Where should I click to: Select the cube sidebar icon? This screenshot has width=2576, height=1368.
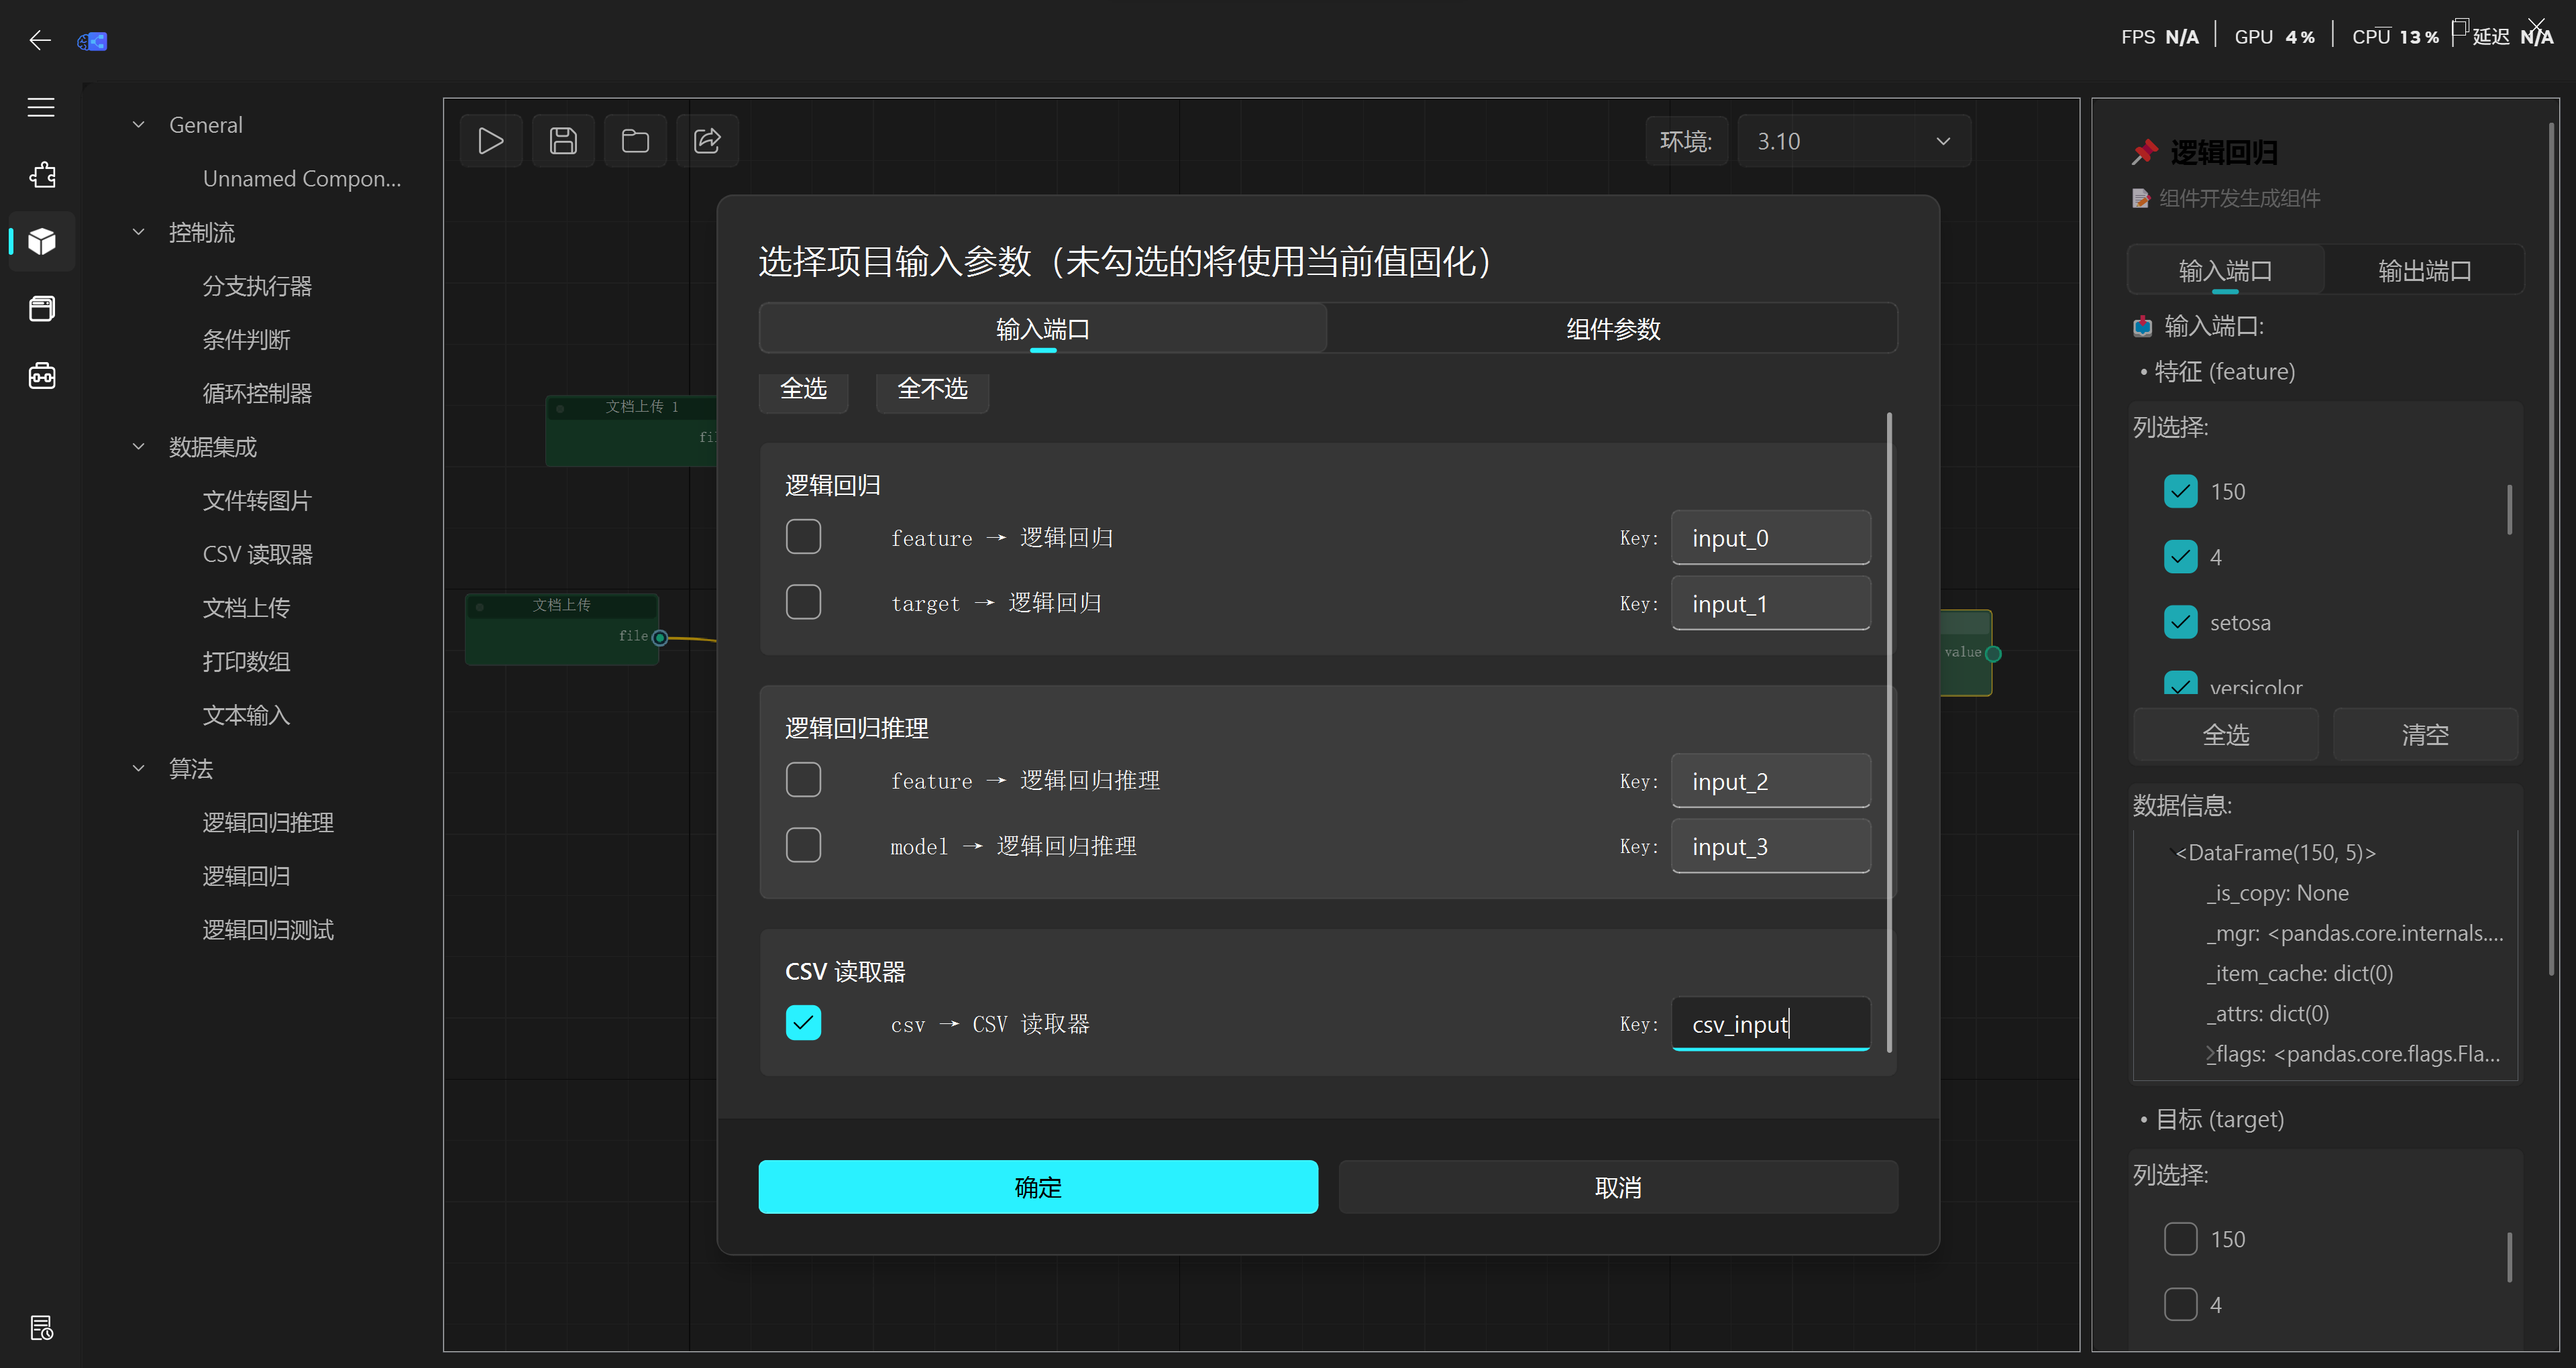[42, 241]
